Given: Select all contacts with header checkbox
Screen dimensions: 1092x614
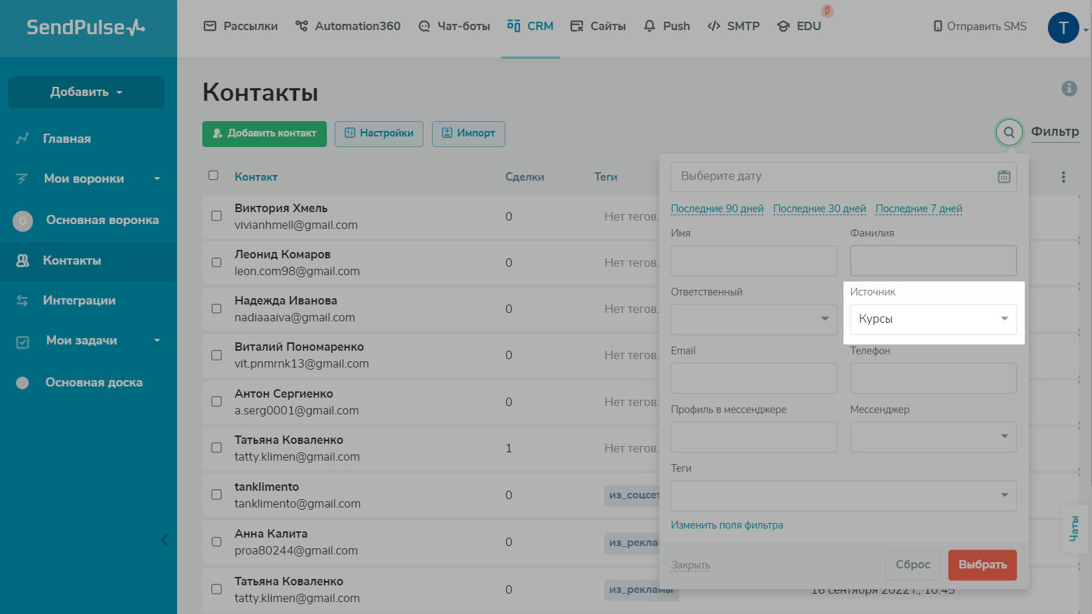Looking at the screenshot, I should tap(213, 176).
